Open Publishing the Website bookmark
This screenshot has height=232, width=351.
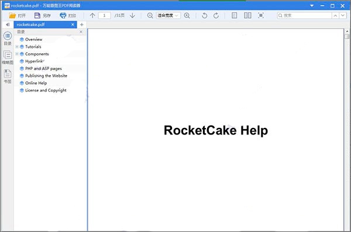click(x=46, y=76)
